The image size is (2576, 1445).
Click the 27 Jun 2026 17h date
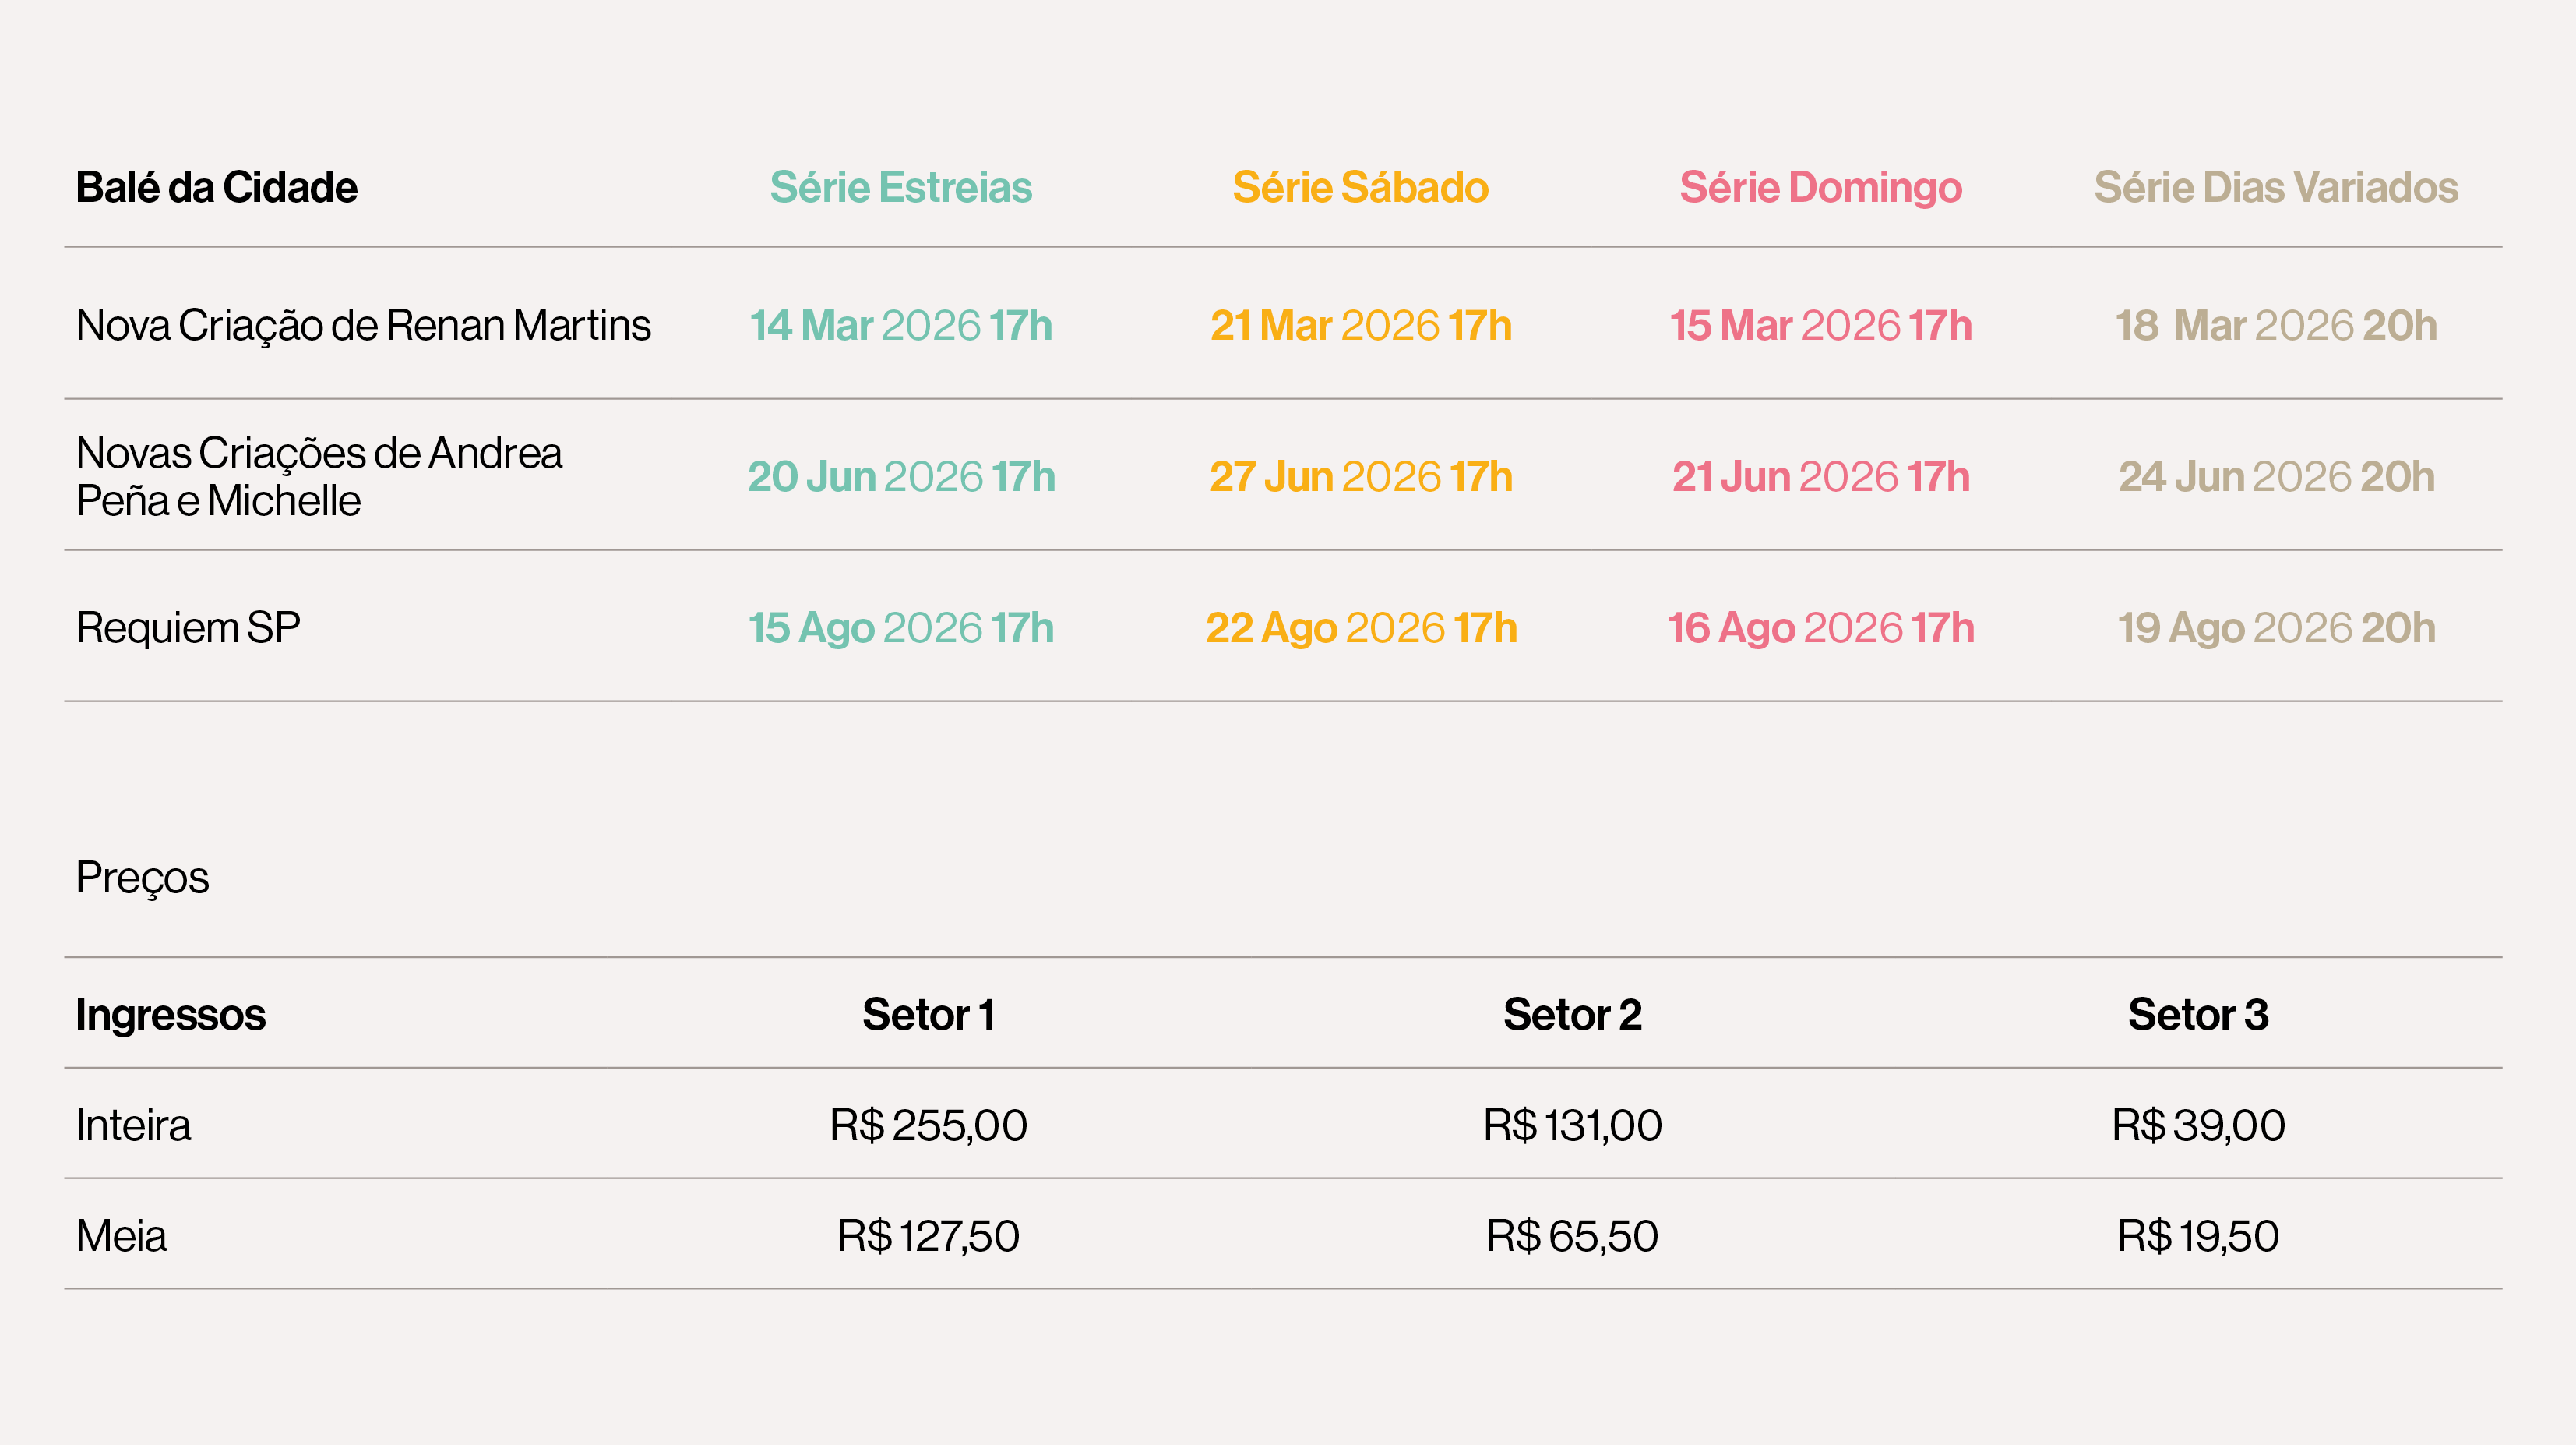[x=1360, y=476]
